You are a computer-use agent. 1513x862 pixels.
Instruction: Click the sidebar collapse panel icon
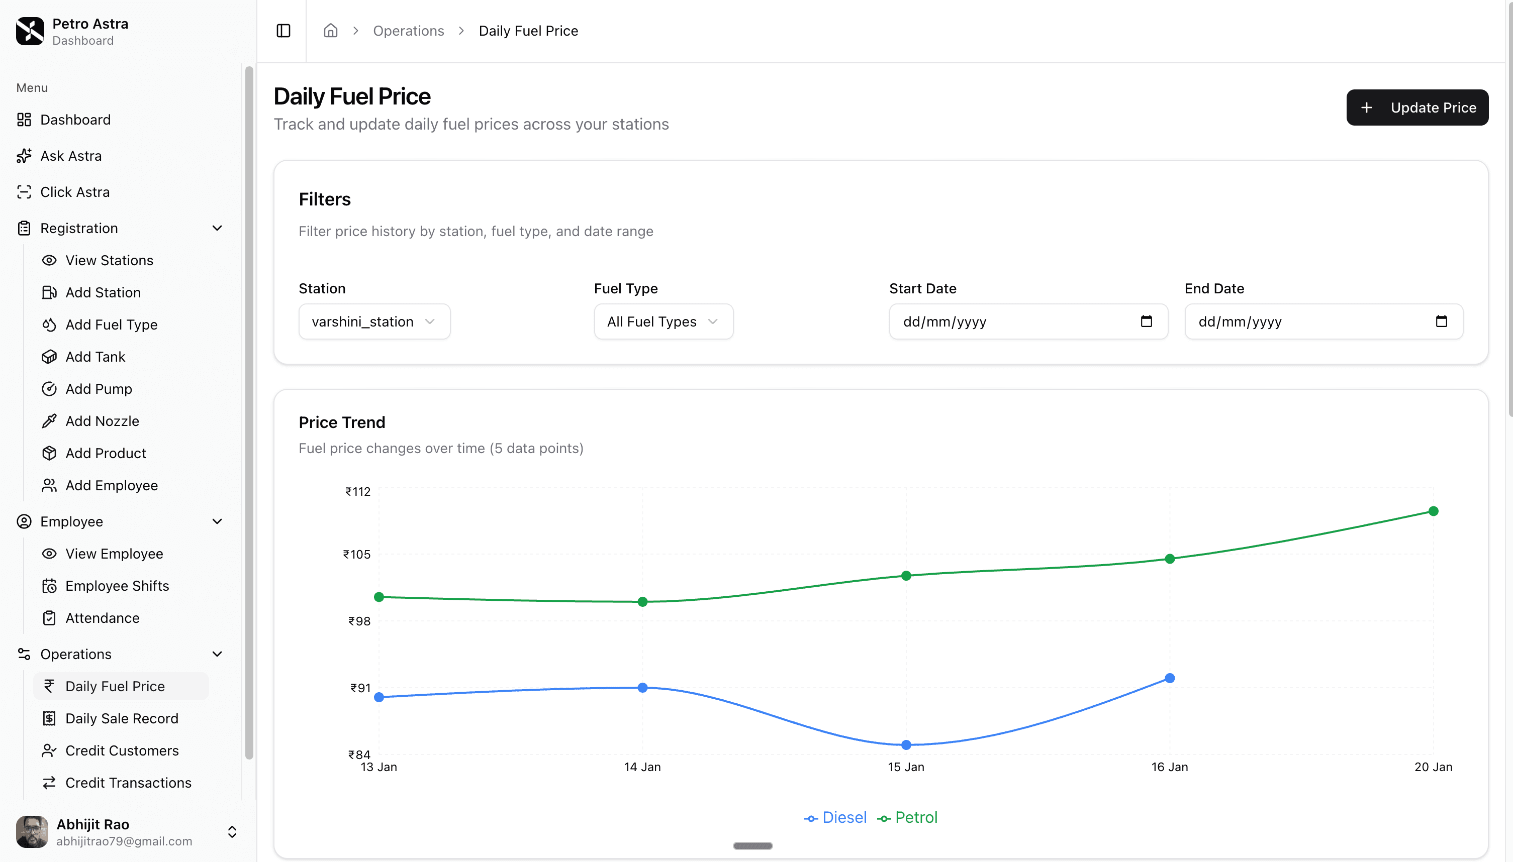point(282,30)
